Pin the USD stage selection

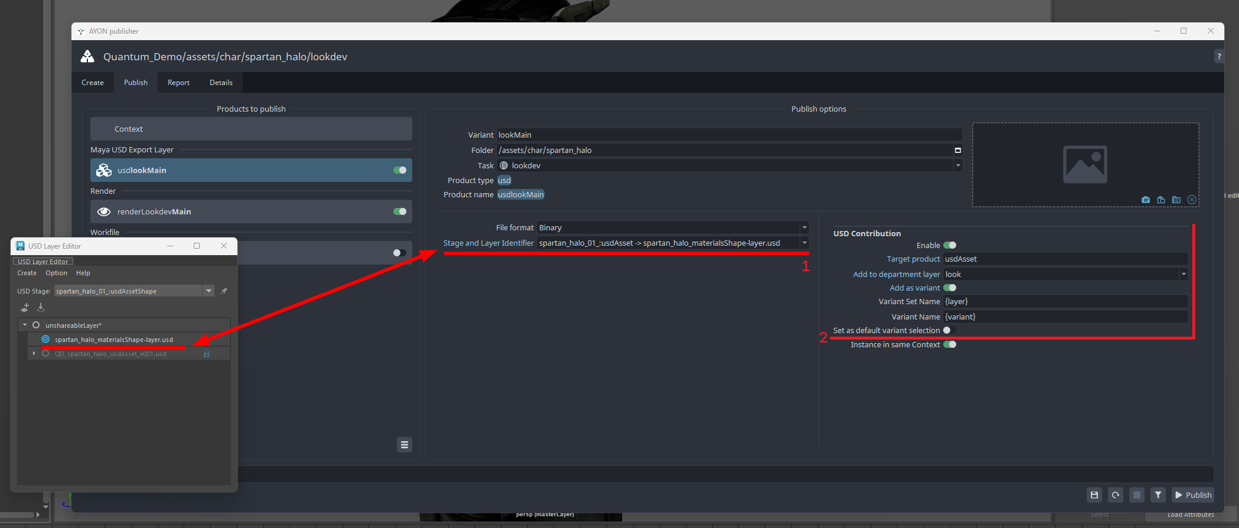(224, 291)
